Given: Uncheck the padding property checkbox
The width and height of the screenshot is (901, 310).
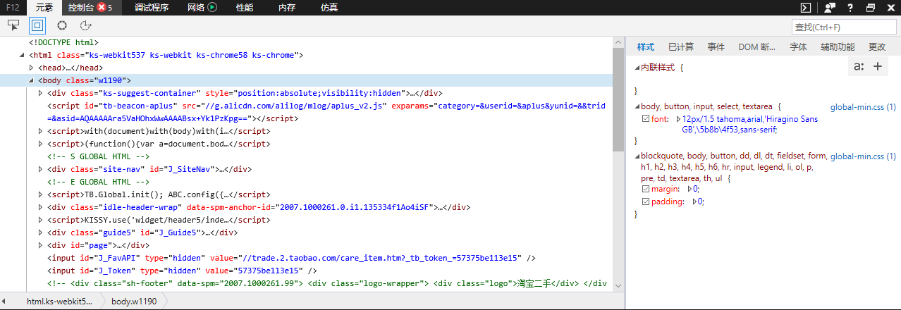Looking at the screenshot, I should (646, 201).
